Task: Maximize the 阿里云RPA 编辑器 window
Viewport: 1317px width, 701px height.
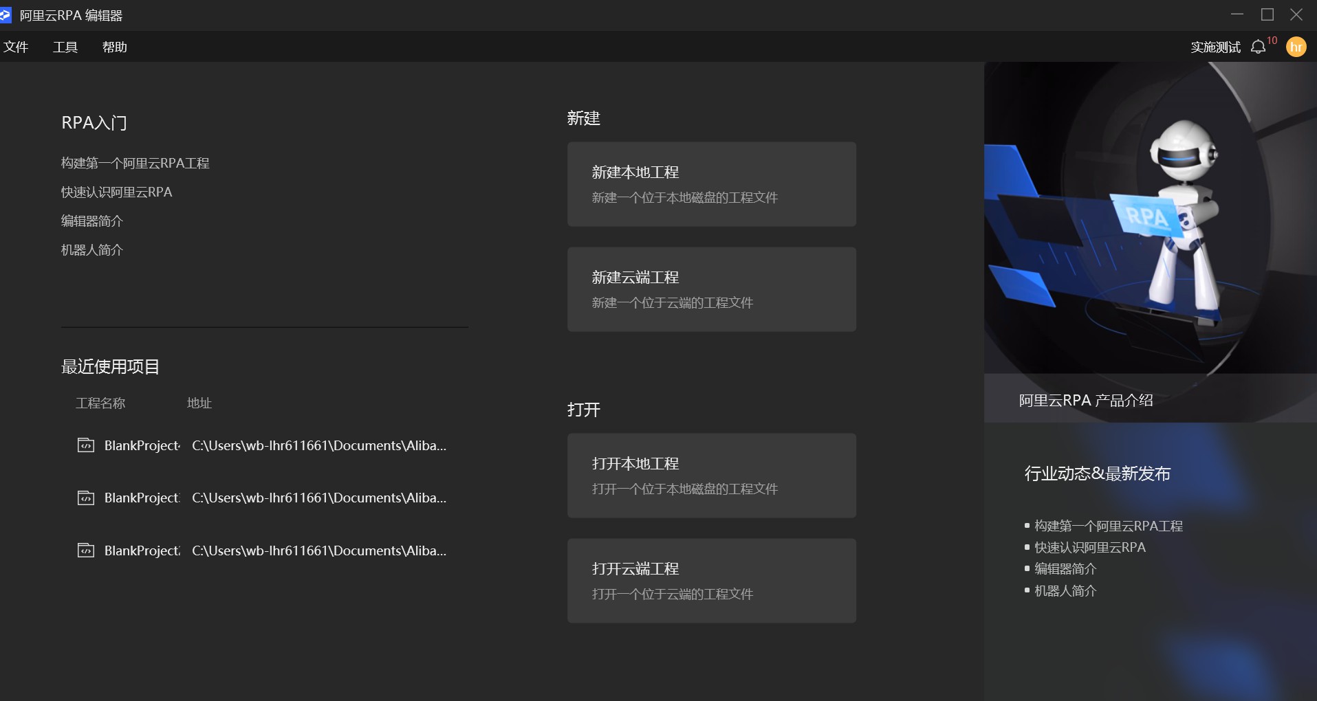Action: (x=1267, y=14)
